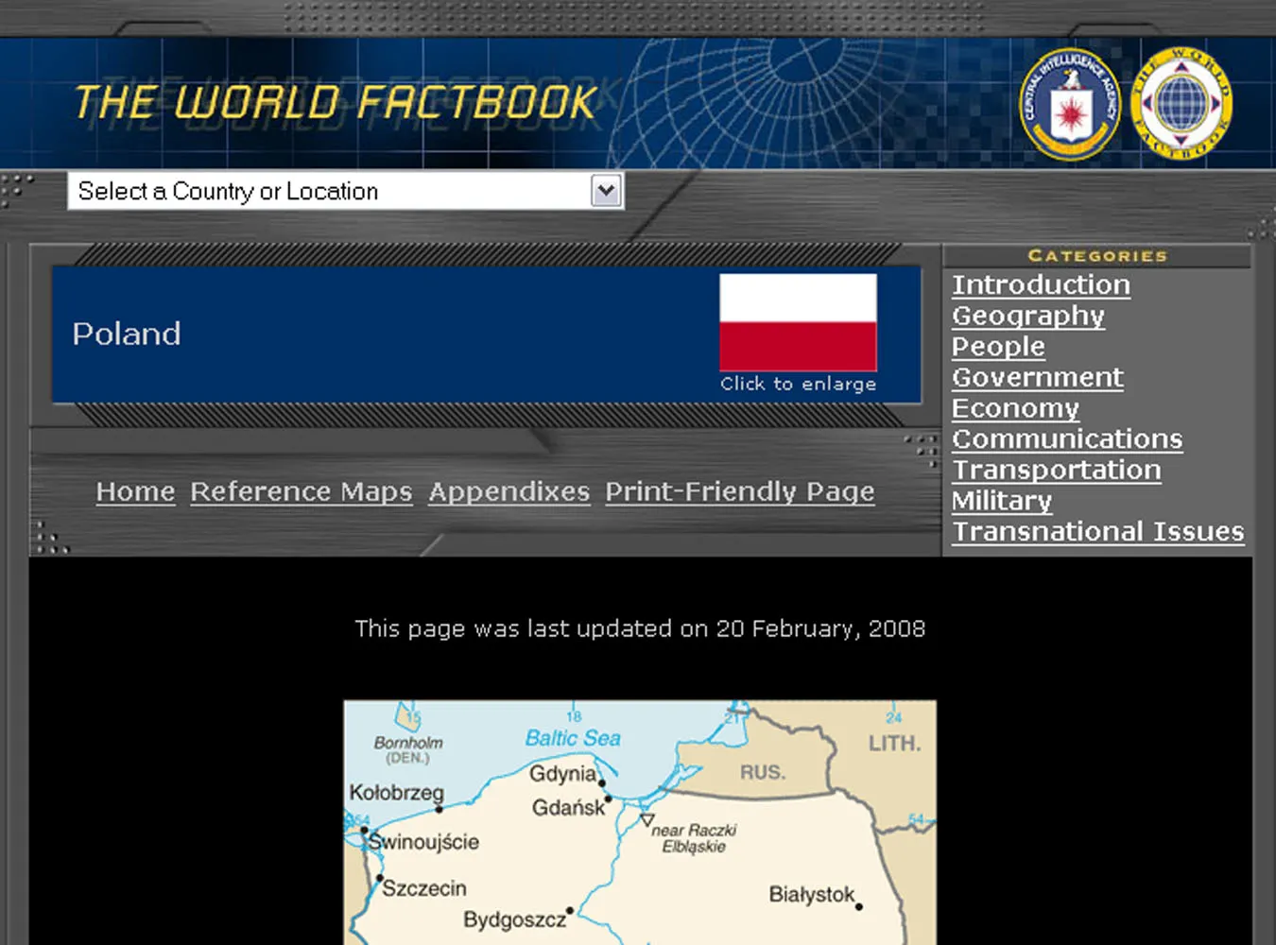Open the People category
1276x945 pixels.
point(998,347)
